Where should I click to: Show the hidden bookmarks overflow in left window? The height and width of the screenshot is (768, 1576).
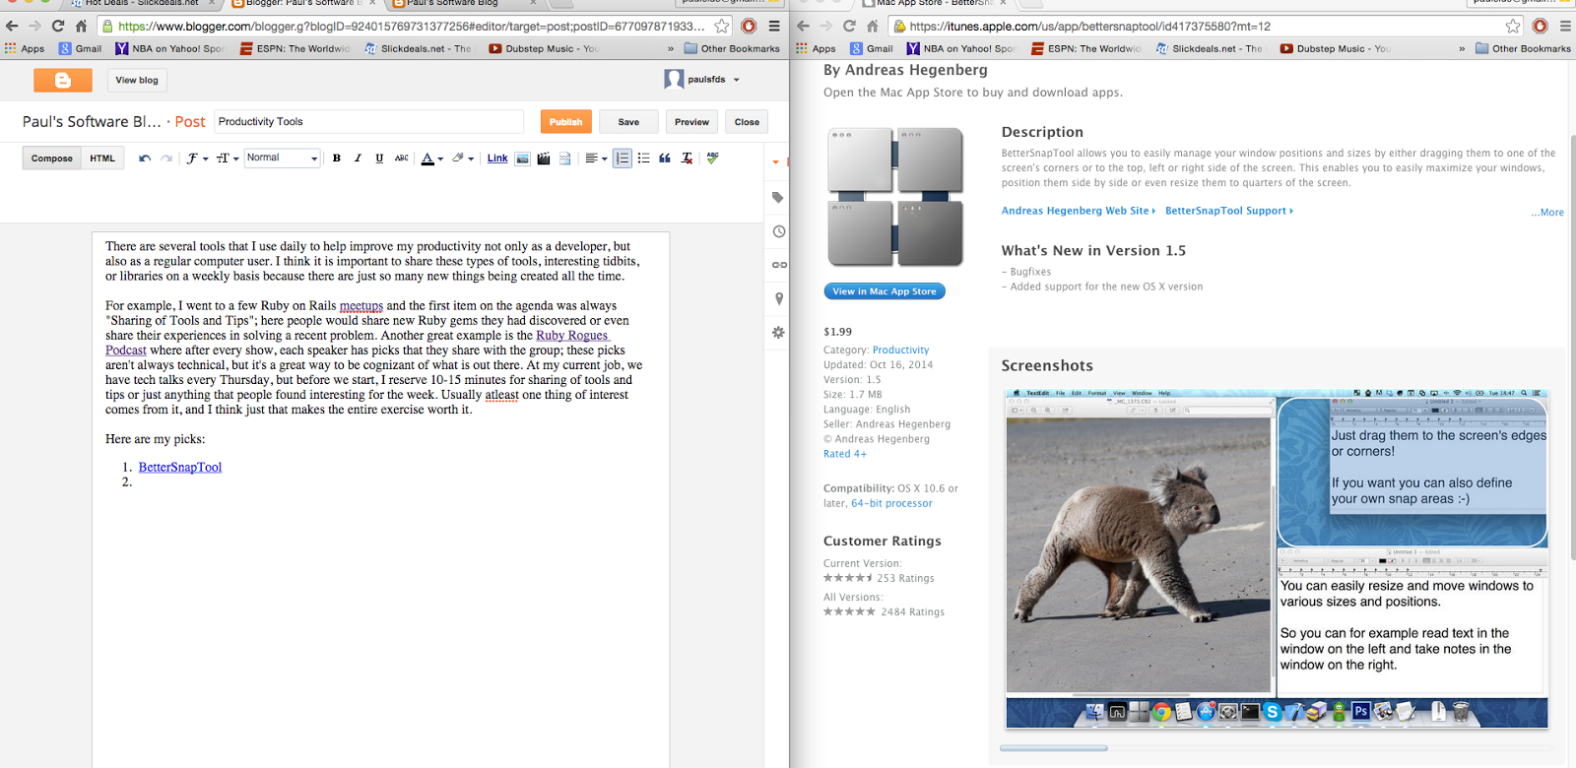[x=671, y=48]
